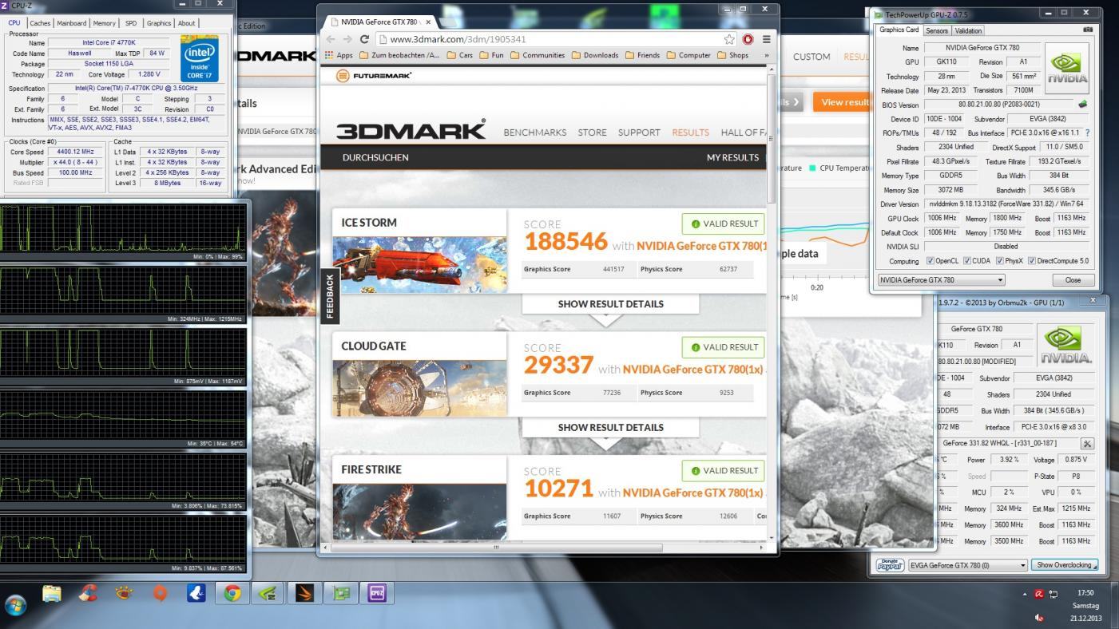Click the red Avira tray icon
This screenshot has width=1119, height=629.
point(1039,594)
